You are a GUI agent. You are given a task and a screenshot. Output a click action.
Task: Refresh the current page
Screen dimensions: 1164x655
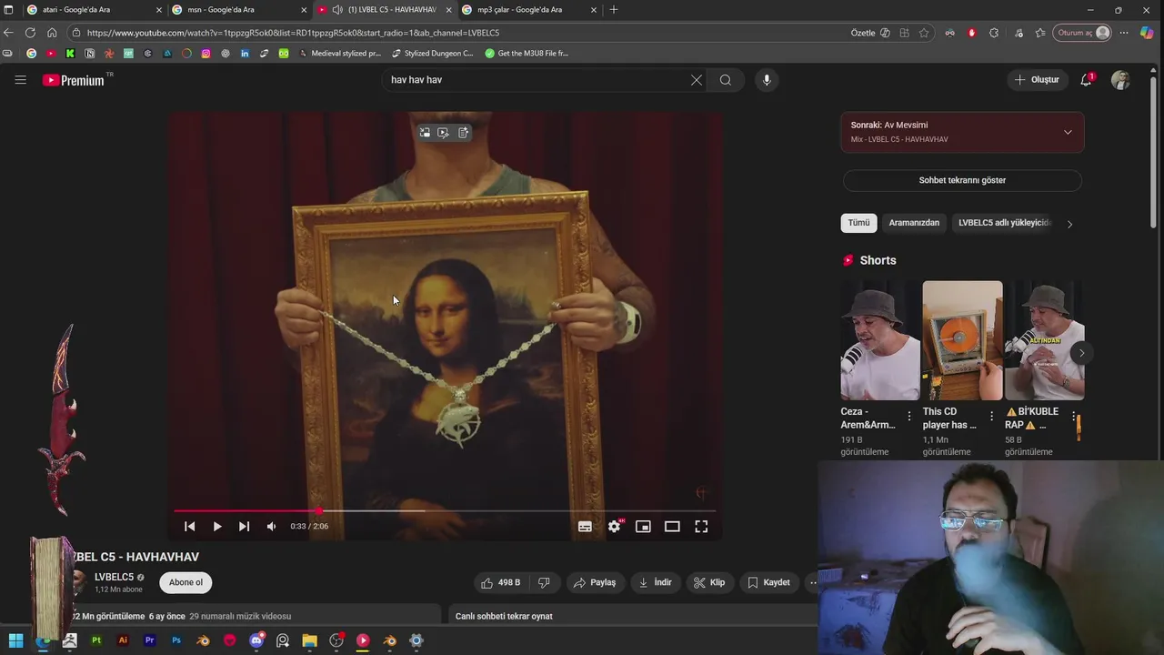pyautogui.click(x=30, y=33)
